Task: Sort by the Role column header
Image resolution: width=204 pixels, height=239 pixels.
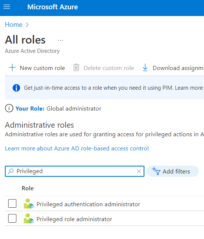Action: click(x=28, y=188)
